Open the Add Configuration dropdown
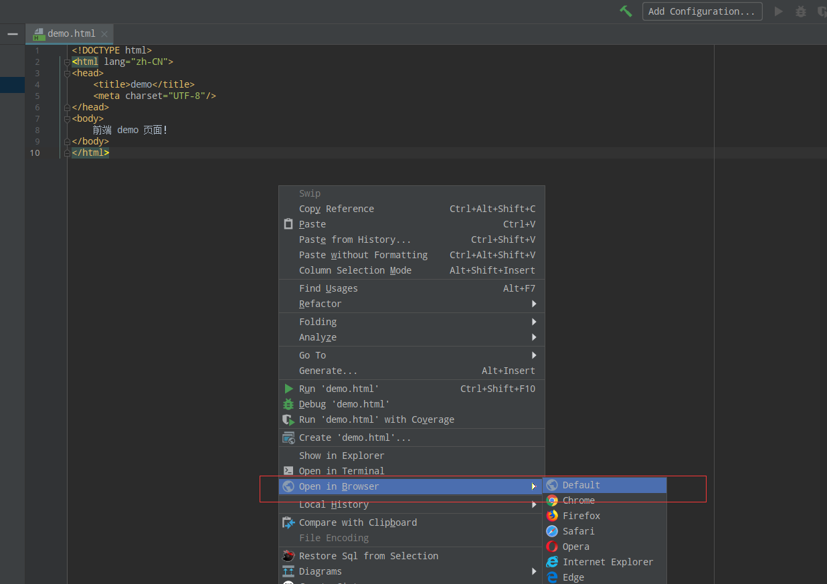The width and height of the screenshot is (827, 584). pos(702,11)
